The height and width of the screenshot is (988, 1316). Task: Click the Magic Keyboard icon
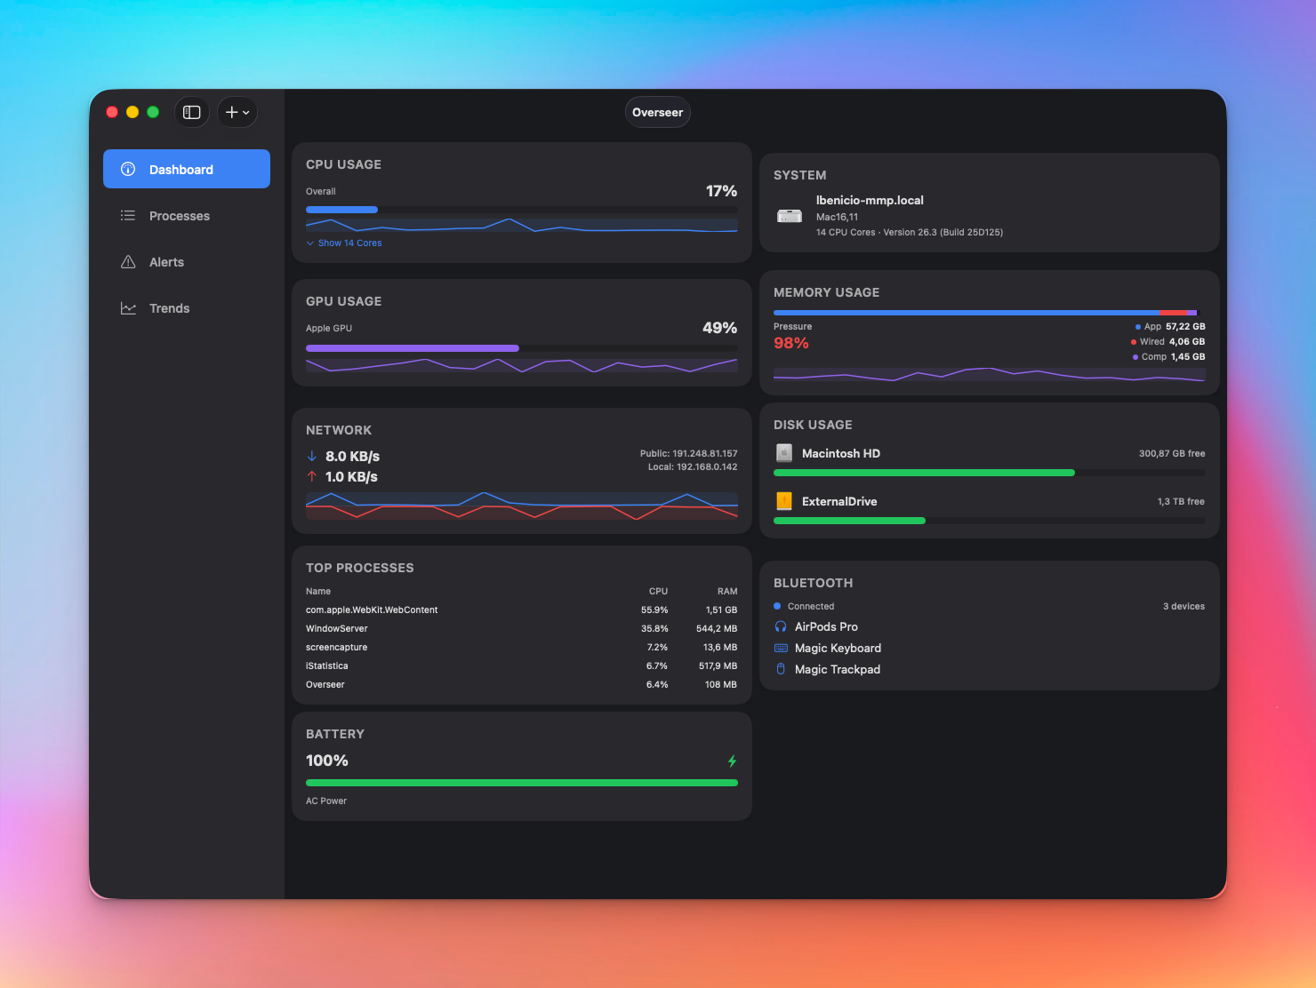[x=780, y=648]
